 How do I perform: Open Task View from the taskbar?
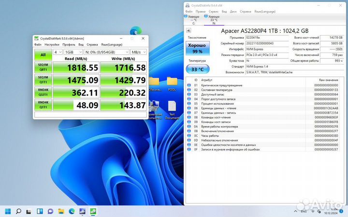point(29,211)
